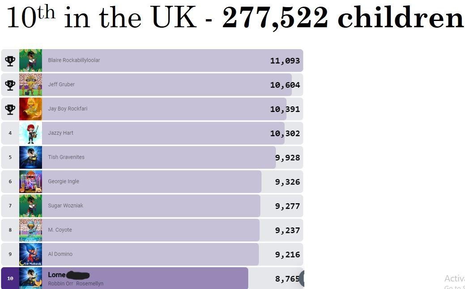Click the second place trophy icon
The width and height of the screenshot is (465, 289).
tap(10, 85)
